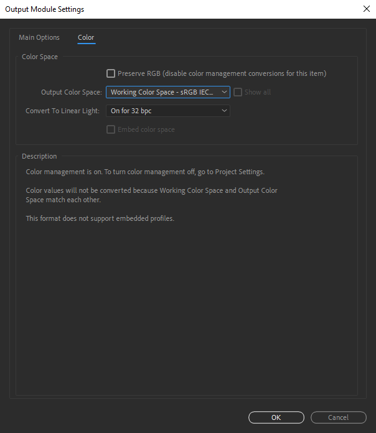The width and height of the screenshot is (376, 433).
Task: Click the Color Space section heading
Action: click(x=40, y=57)
